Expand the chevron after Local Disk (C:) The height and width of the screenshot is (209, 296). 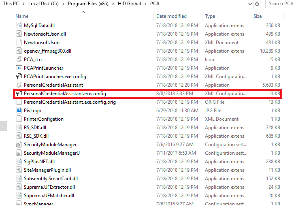[x=63, y=4]
